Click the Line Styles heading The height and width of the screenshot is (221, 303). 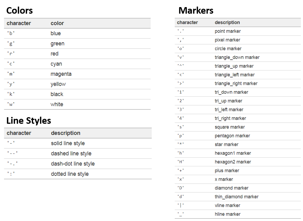[28, 121]
